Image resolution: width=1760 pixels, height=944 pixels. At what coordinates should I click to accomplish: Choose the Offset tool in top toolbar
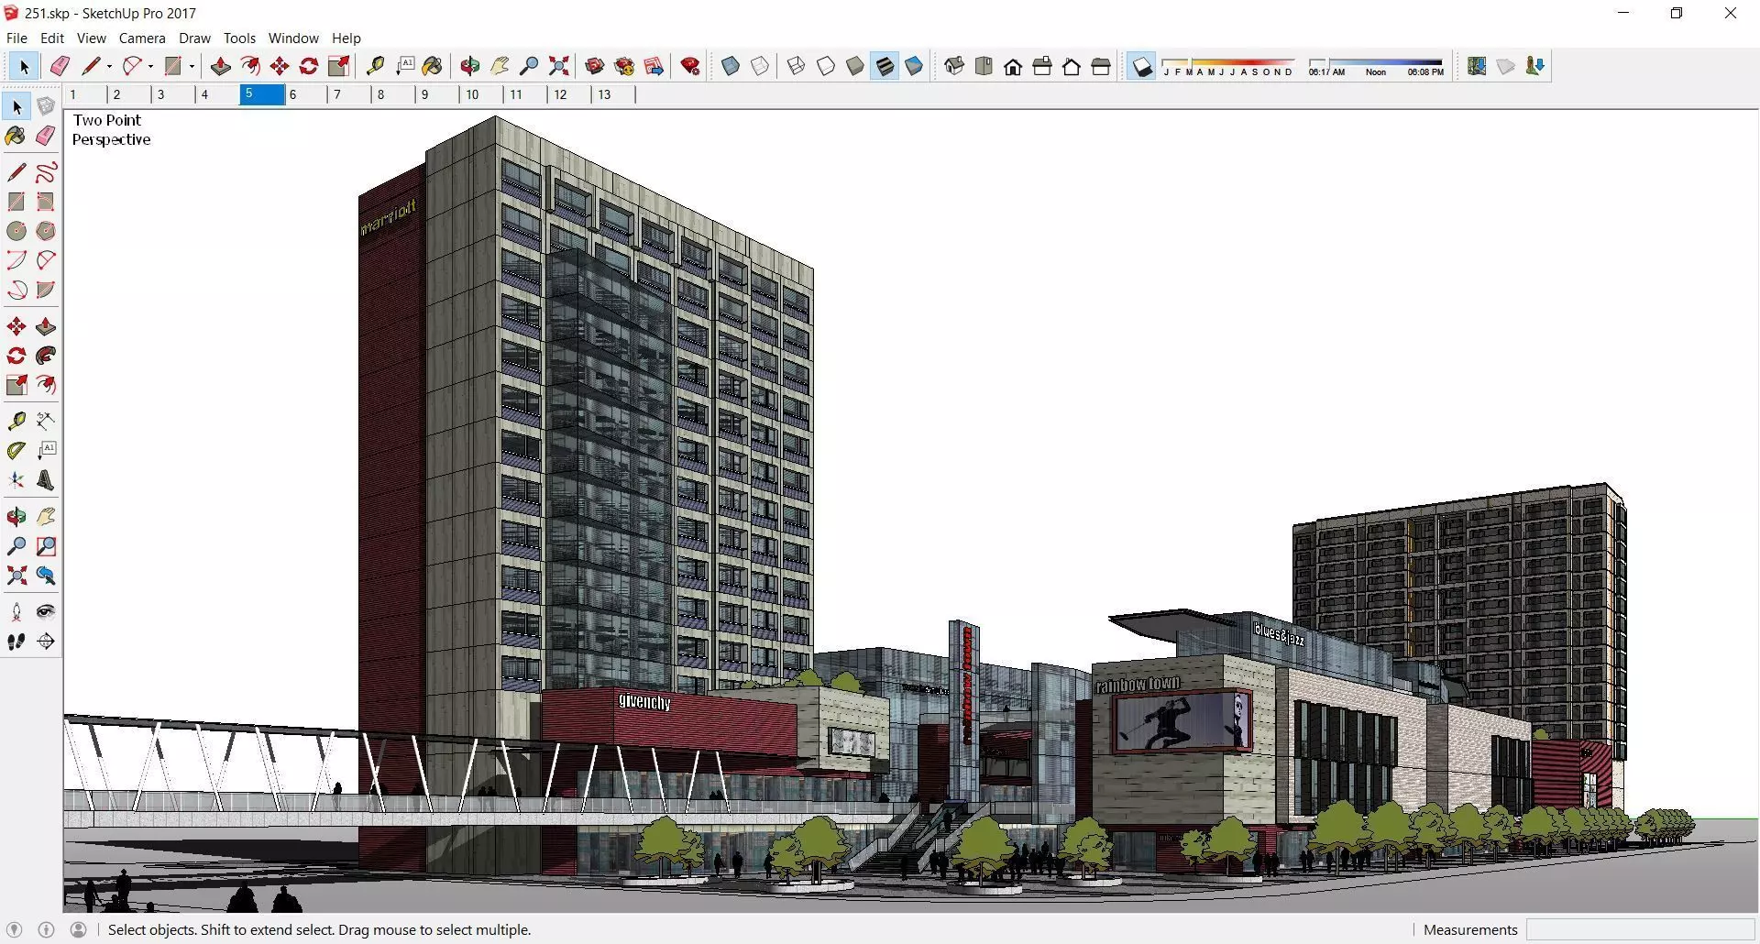click(250, 66)
